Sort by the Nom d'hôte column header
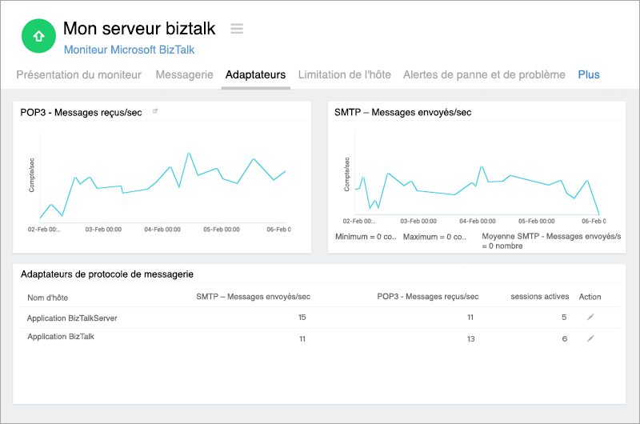The image size is (640, 424). [x=46, y=297]
